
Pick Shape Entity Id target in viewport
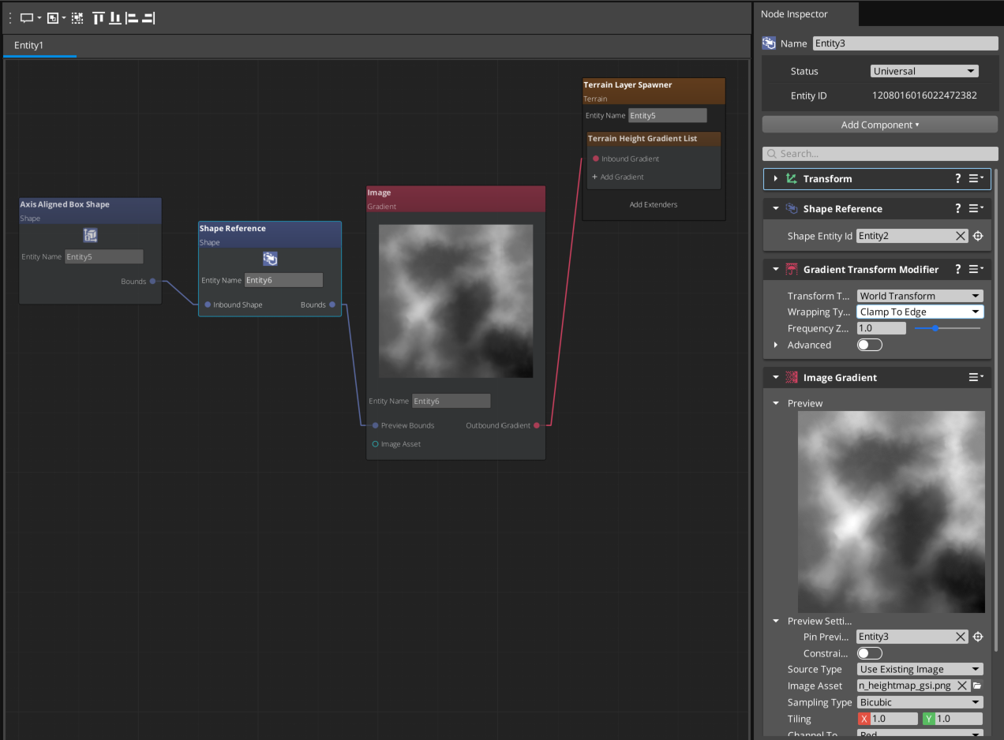(978, 236)
